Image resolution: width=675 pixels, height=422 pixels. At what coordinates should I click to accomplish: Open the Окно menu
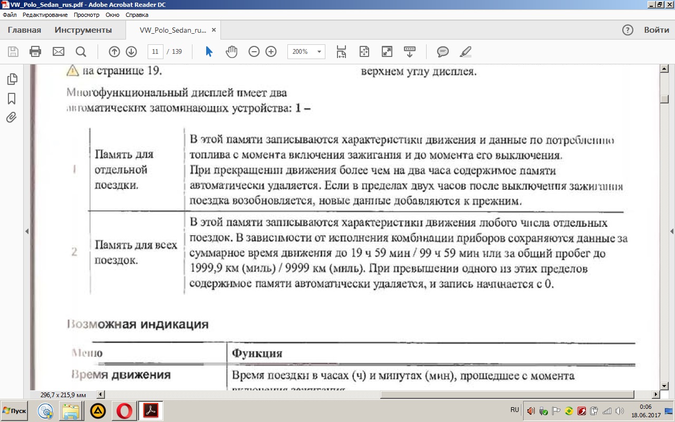click(112, 15)
